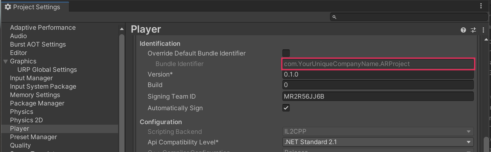
Task: Open the Player presets slider icon
Action: click(473, 30)
